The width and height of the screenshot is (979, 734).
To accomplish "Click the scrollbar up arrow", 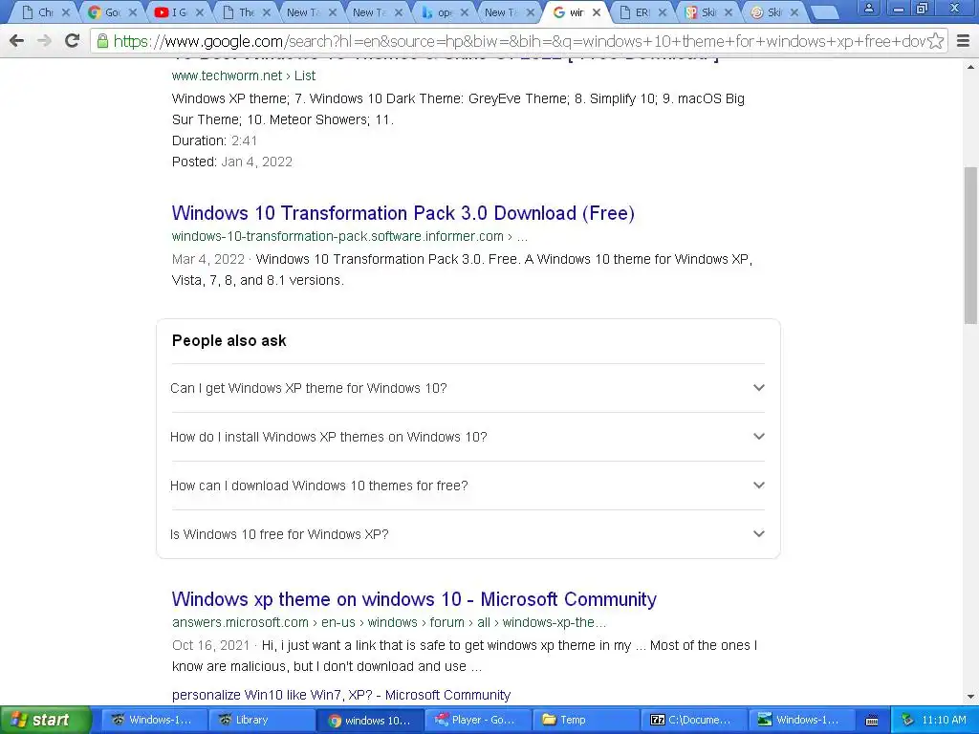I will tap(970, 66).
